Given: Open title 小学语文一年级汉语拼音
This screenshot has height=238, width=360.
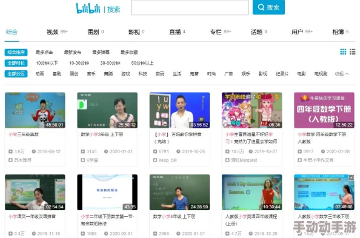Looking at the screenshot, I should click(x=32, y=216).
